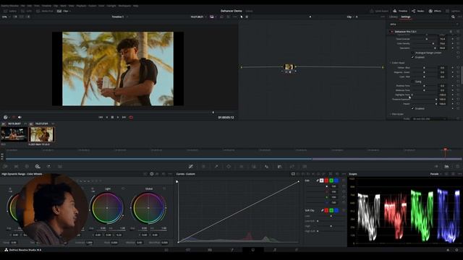This screenshot has width=463, height=260.
Task: Click the Global color wheel center
Action: click(x=148, y=208)
